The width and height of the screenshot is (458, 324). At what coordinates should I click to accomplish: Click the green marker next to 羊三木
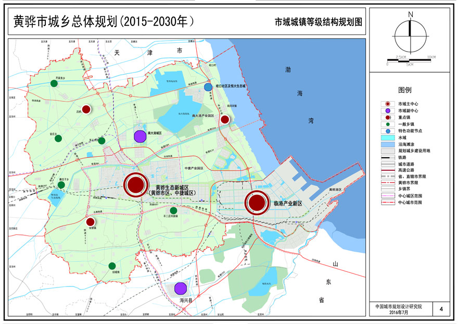point(101,141)
